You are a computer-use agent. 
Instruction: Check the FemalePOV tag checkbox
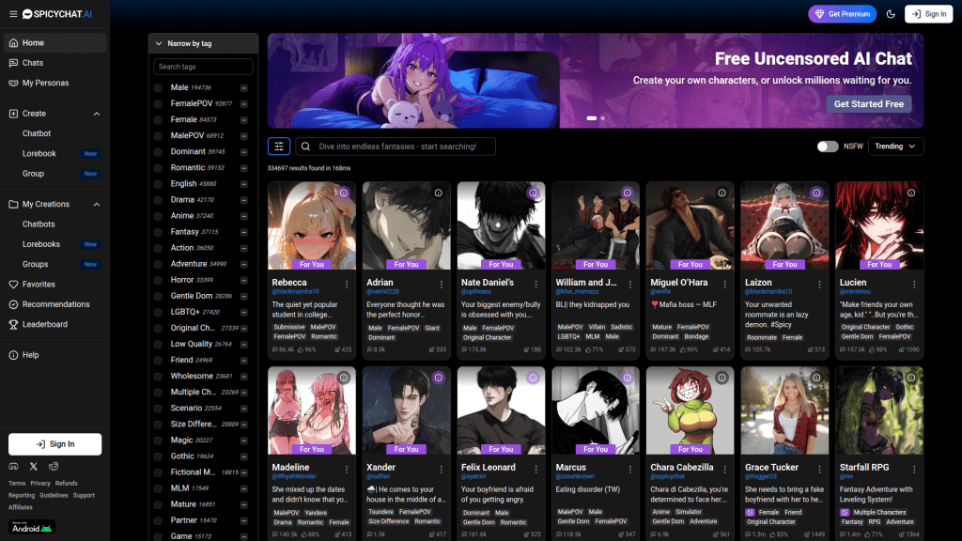[x=158, y=103]
